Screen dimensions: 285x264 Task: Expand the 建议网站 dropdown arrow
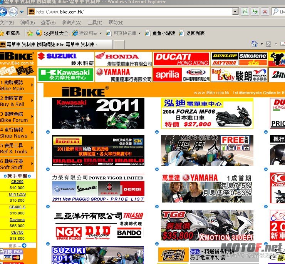point(101,33)
